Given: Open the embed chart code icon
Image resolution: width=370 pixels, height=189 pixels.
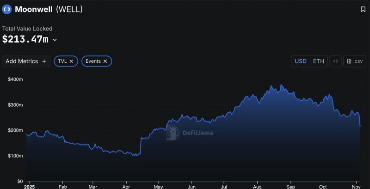Looking at the screenshot, I should click(x=335, y=61).
